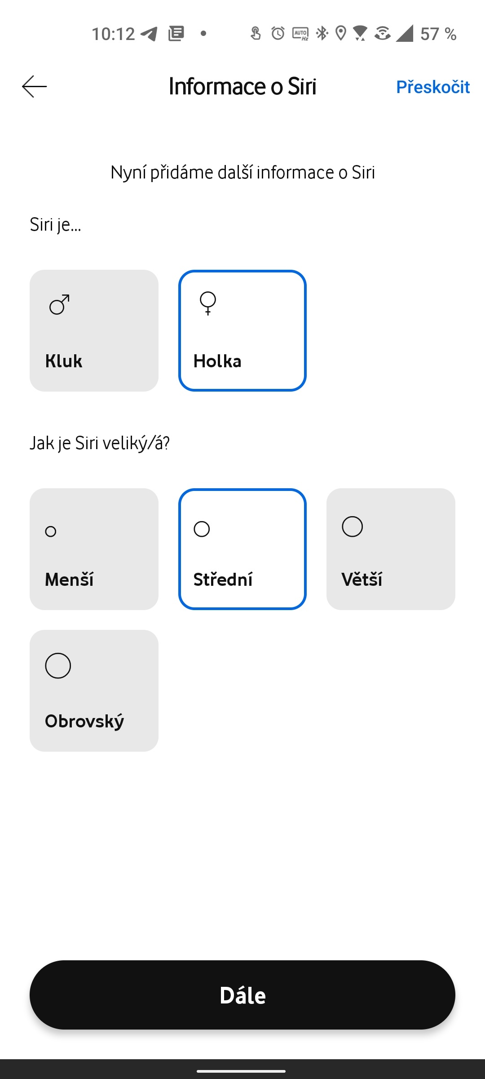485x1079 pixels.
Task: Select Holka gender option
Action: click(x=242, y=330)
